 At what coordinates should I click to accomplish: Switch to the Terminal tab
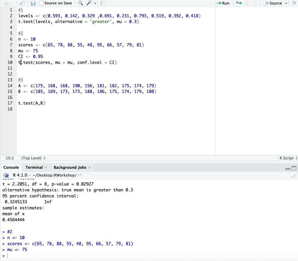point(34,167)
